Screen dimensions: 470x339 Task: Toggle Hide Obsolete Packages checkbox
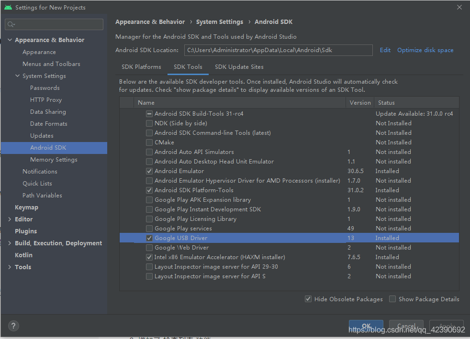point(308,299)
